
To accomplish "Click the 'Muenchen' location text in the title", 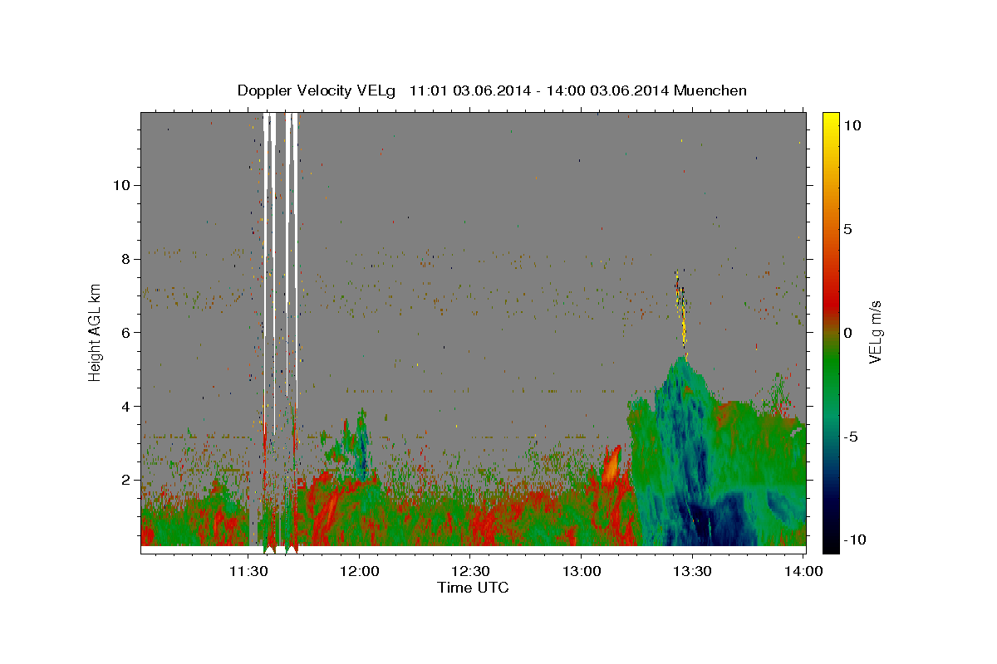I will [x=711, y=90].
